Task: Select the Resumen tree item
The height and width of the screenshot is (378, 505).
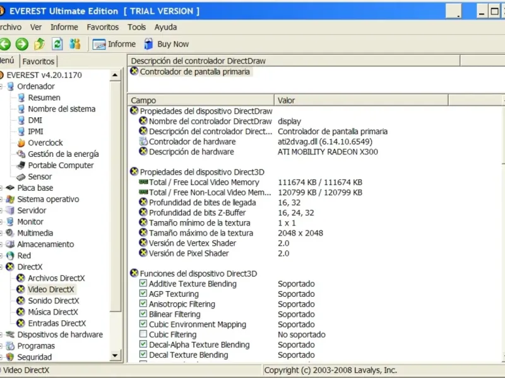Action: click(44, 98)
